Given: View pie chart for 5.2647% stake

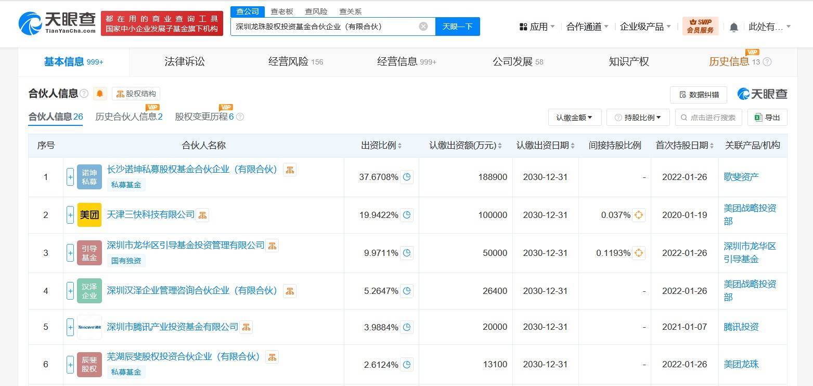Looking at the screenshot, I should [407, 291].
